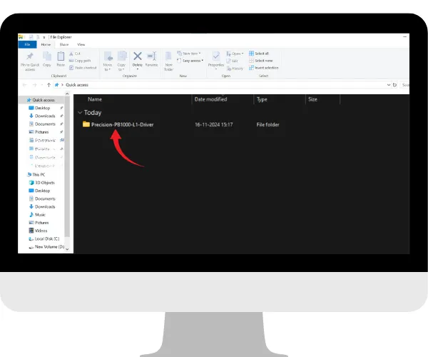
Task: Open the address bar history chevron
Action: tap(389, 85)
